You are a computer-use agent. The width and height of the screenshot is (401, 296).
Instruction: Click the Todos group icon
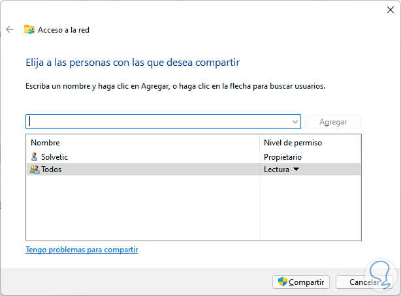(x=35, y=170)
